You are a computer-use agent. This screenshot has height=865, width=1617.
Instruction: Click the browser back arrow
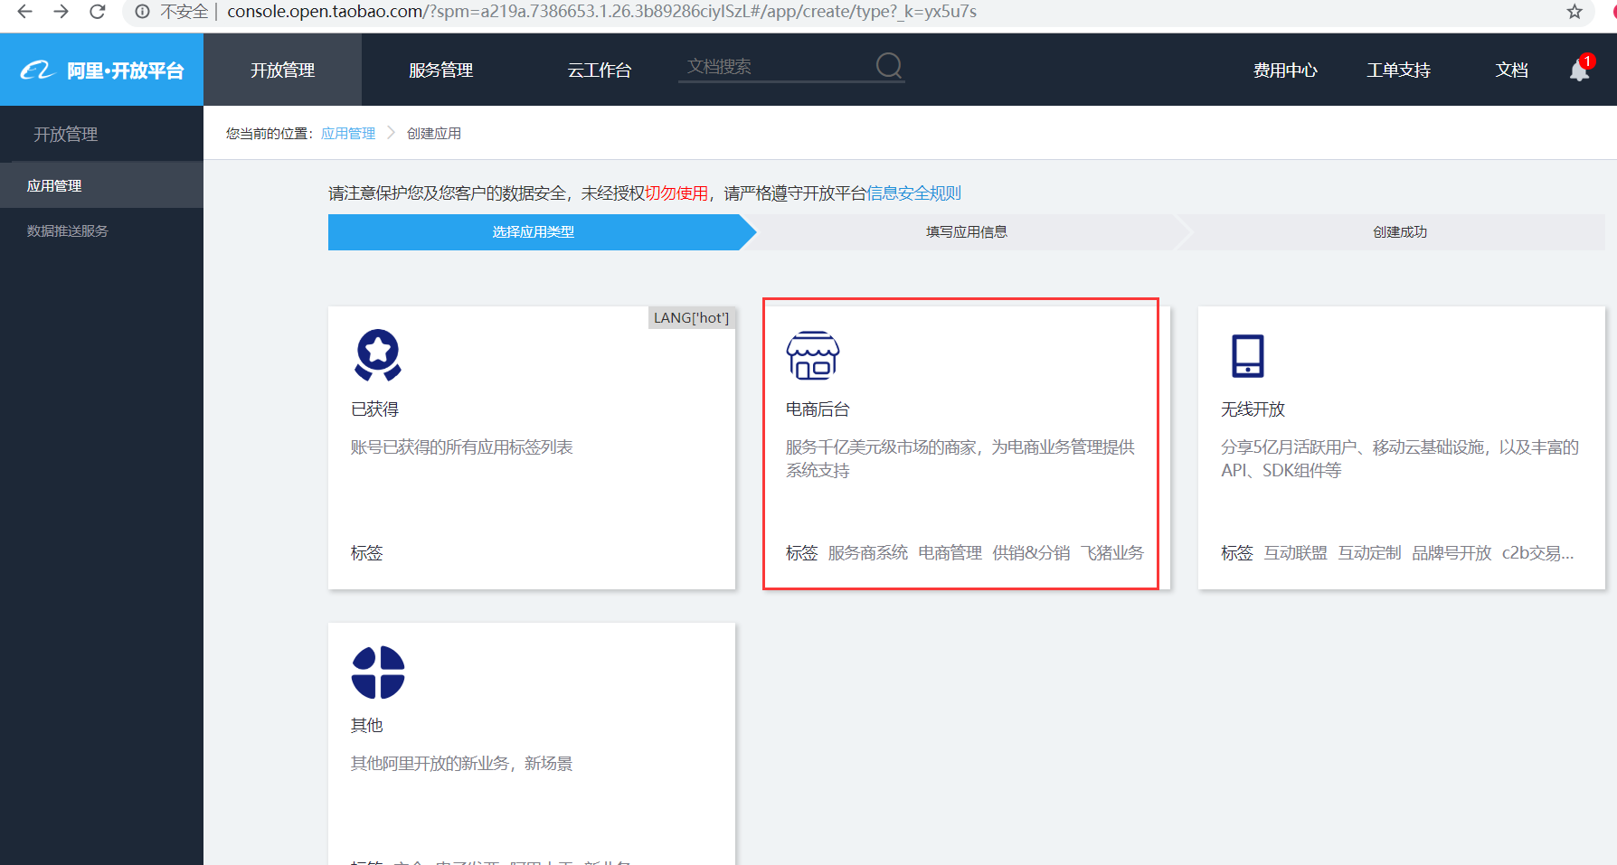[x=25, y=12]
